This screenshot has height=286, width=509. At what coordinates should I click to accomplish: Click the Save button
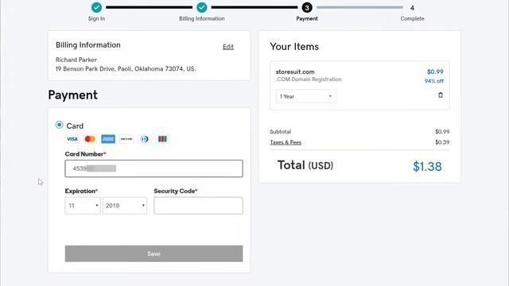click(153, 253)
